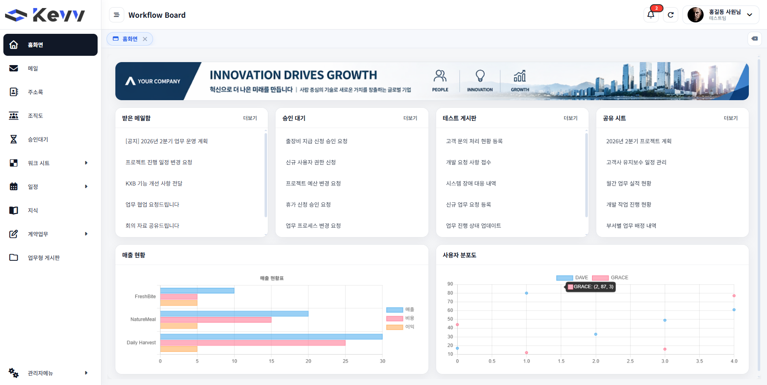The image size is (767, 385).
Task: Toggle the 매출 legend series in bar chart
Action: click(x=400, y=310)
